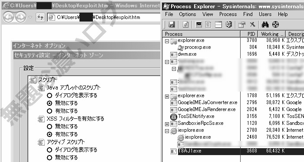Sort by the PID column header
The image size is (304, 162).
(249, 34)
